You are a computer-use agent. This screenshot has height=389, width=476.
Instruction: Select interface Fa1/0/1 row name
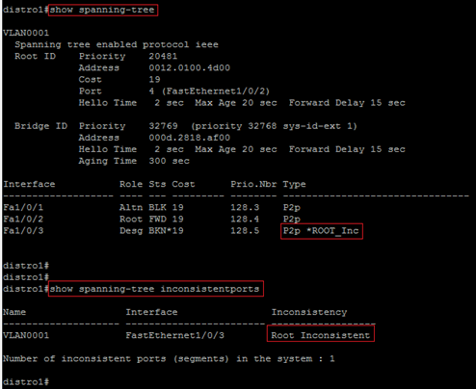23,207
